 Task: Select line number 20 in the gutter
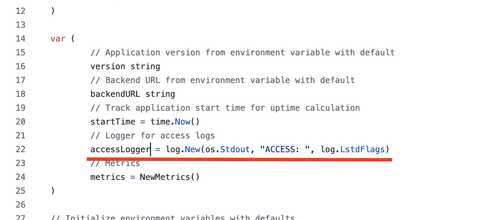pos(20,122)
